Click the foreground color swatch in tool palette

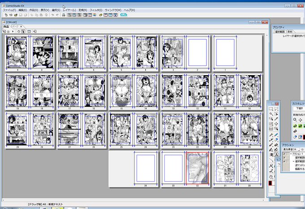click(x=270, y=183)
